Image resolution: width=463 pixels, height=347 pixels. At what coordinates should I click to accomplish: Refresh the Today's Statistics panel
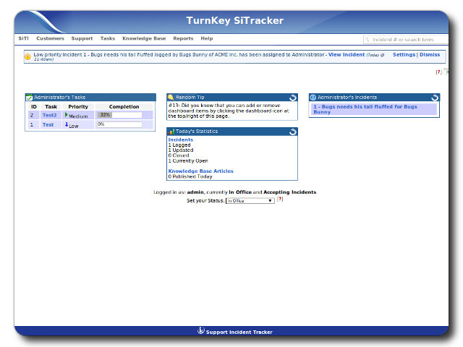coord(293,132)
